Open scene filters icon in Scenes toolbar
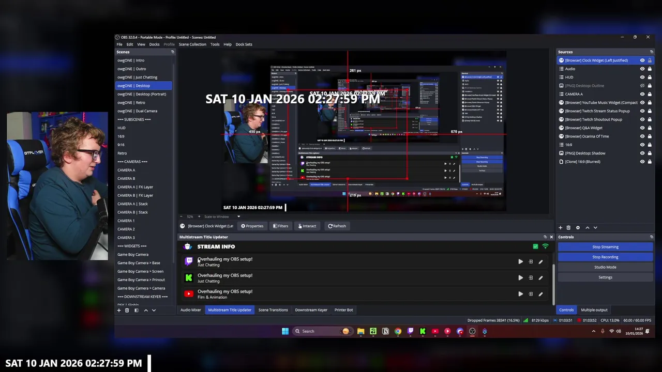The height and width of the screenshot is (372, 662). (136, 310)
